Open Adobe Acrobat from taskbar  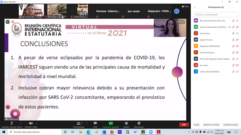[159, 132]
